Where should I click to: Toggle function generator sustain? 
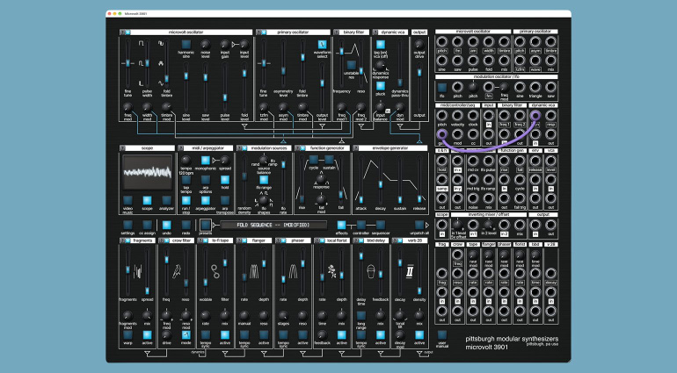pyautogui.click(x=329, y=160)
